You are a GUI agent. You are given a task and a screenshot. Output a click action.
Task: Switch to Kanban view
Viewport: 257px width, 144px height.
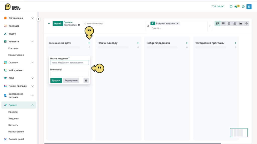point(217,23)
